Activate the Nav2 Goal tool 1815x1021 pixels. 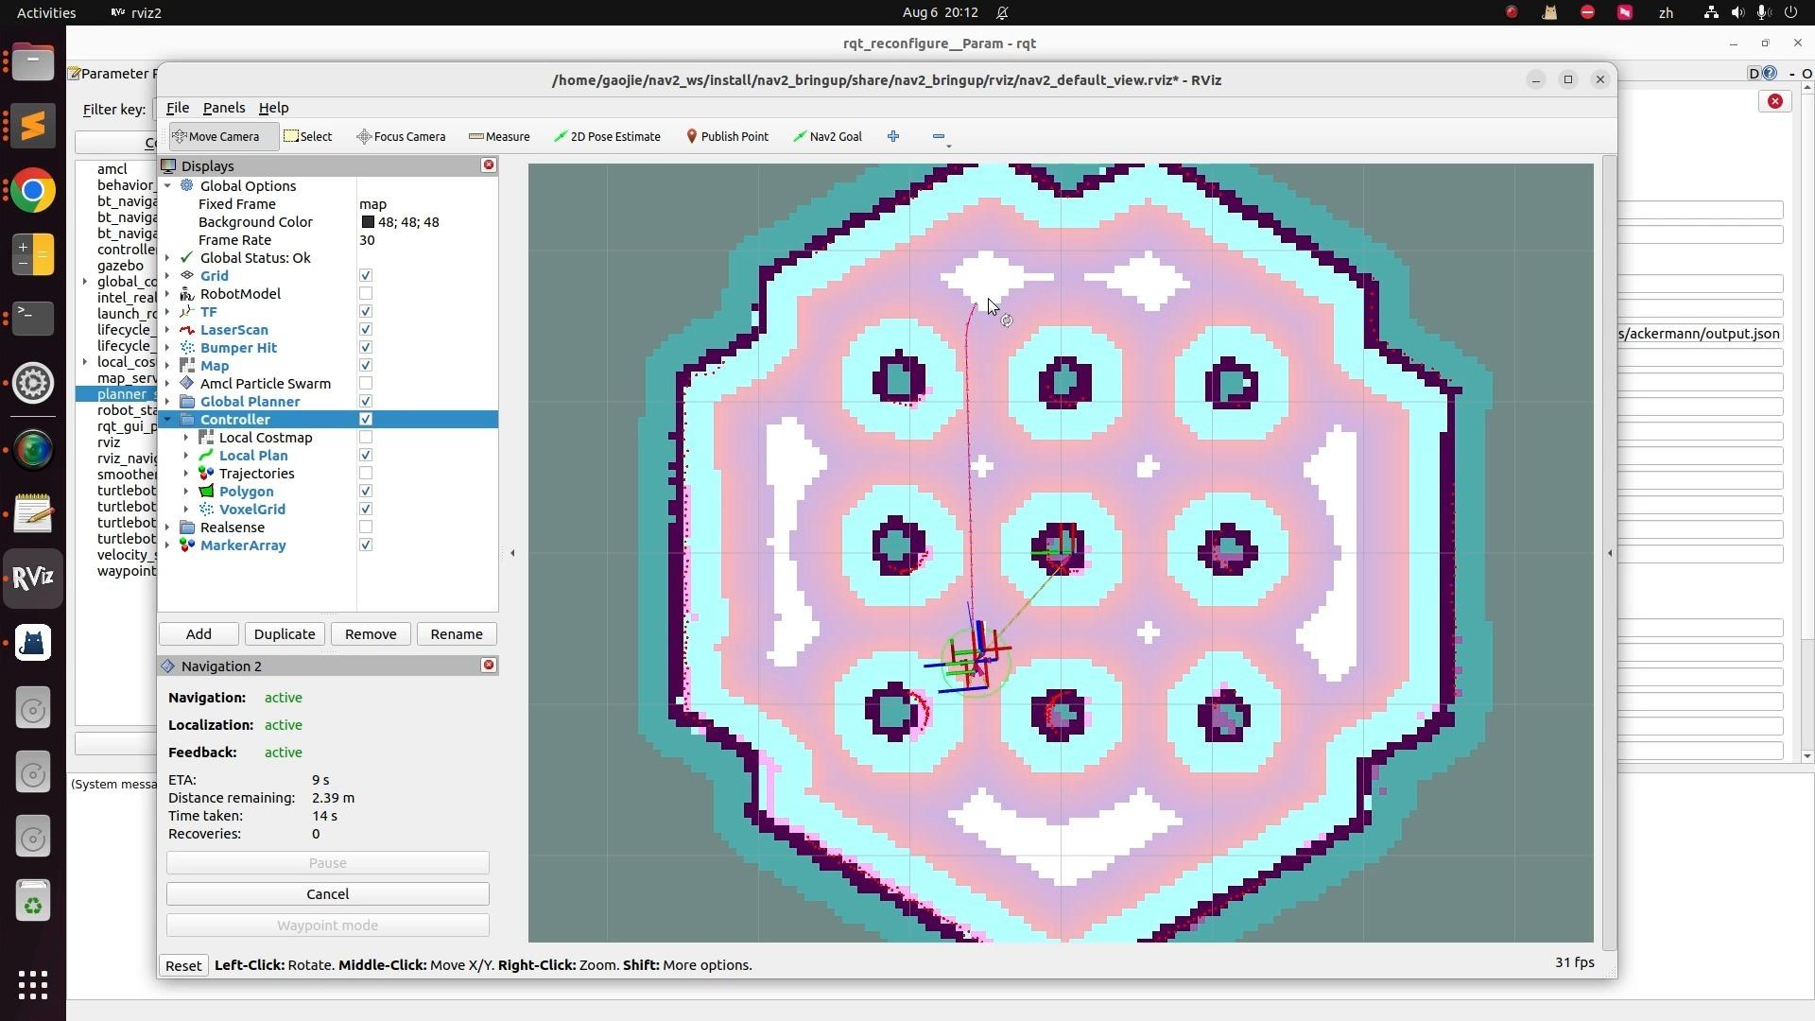(827, 136)
